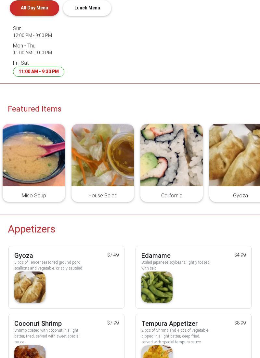
Task: Click the Coconut Shrimp thumbnail image
Action: tap(30, 351)
